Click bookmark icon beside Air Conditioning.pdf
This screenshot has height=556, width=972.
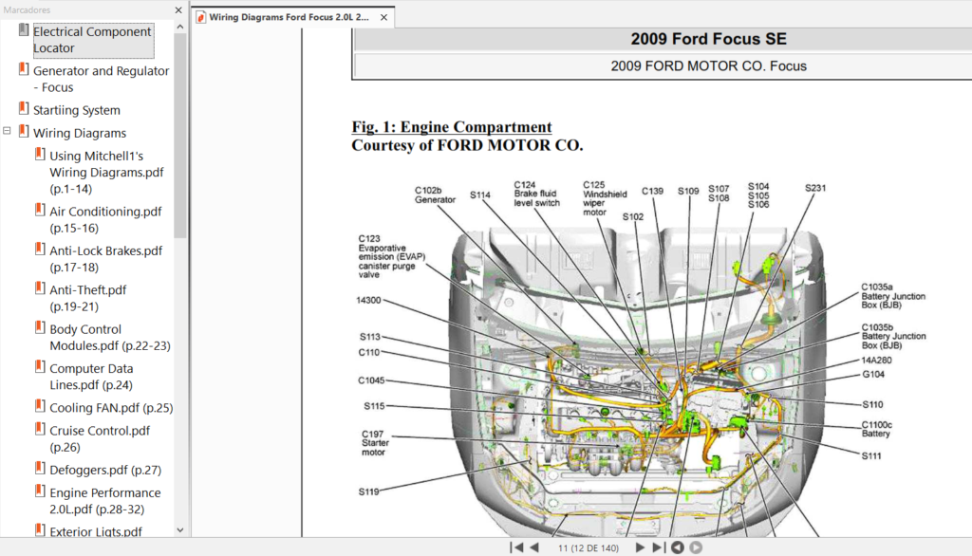(40, 210)
